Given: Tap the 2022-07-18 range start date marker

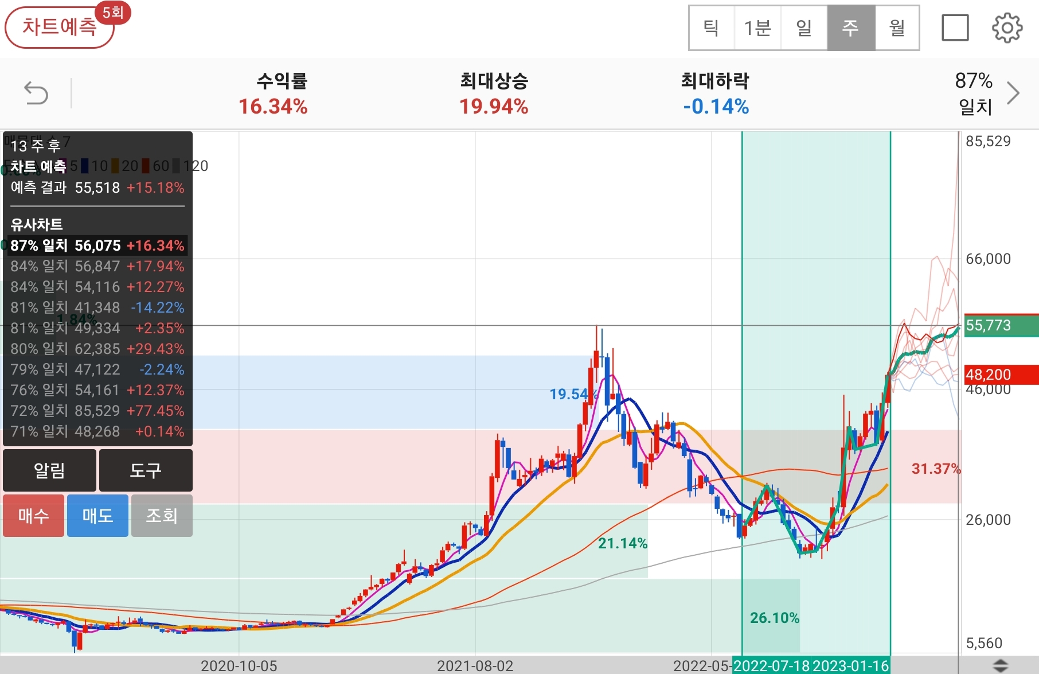Looking at the screenshot, I should tap(772, 666).
